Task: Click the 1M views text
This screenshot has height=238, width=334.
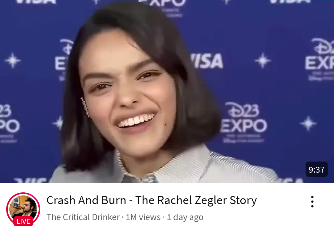Action: pyautogui.click(x=143, y=217)
